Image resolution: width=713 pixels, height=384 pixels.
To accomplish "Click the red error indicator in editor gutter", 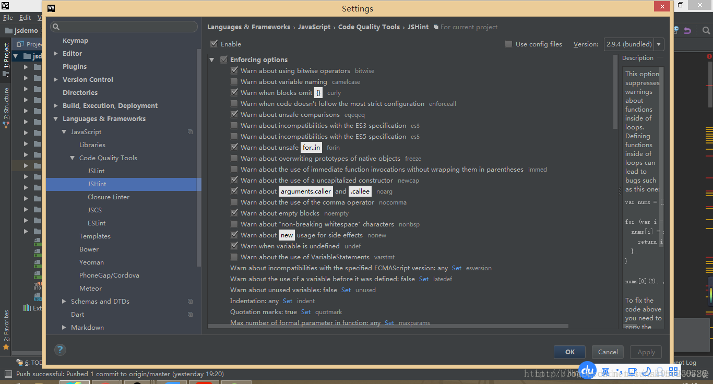I will pyautogui.click(x=709, y=56).
